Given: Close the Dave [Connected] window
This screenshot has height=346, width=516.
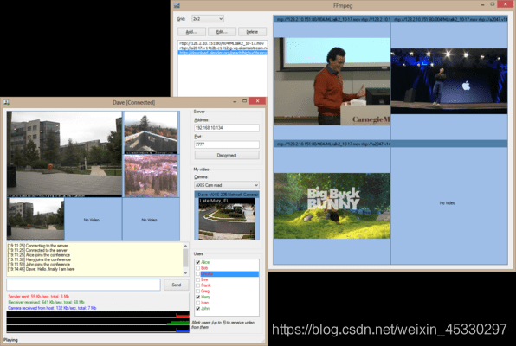Looking at the screenshot, I should click(x=257, y=101).
